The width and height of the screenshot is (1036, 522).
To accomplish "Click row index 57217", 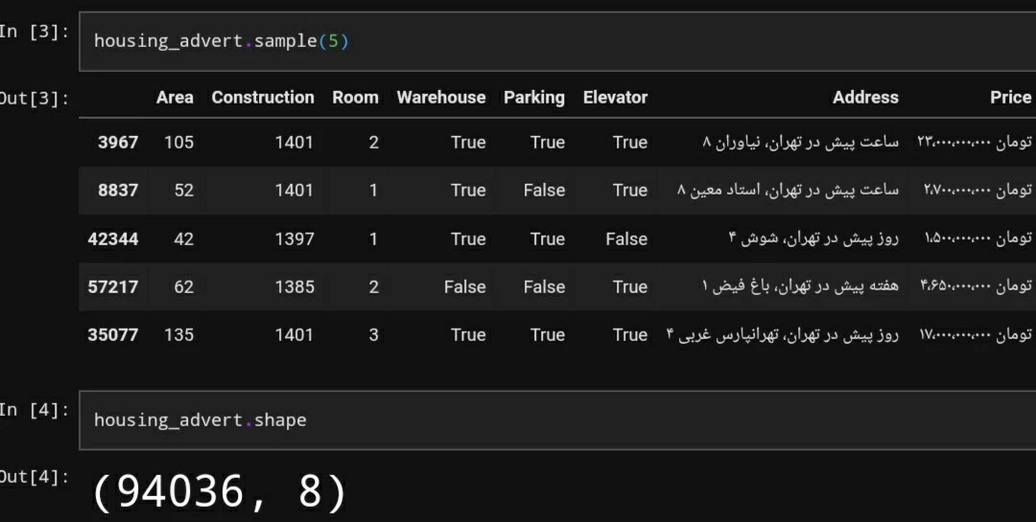I will (113, 286).
